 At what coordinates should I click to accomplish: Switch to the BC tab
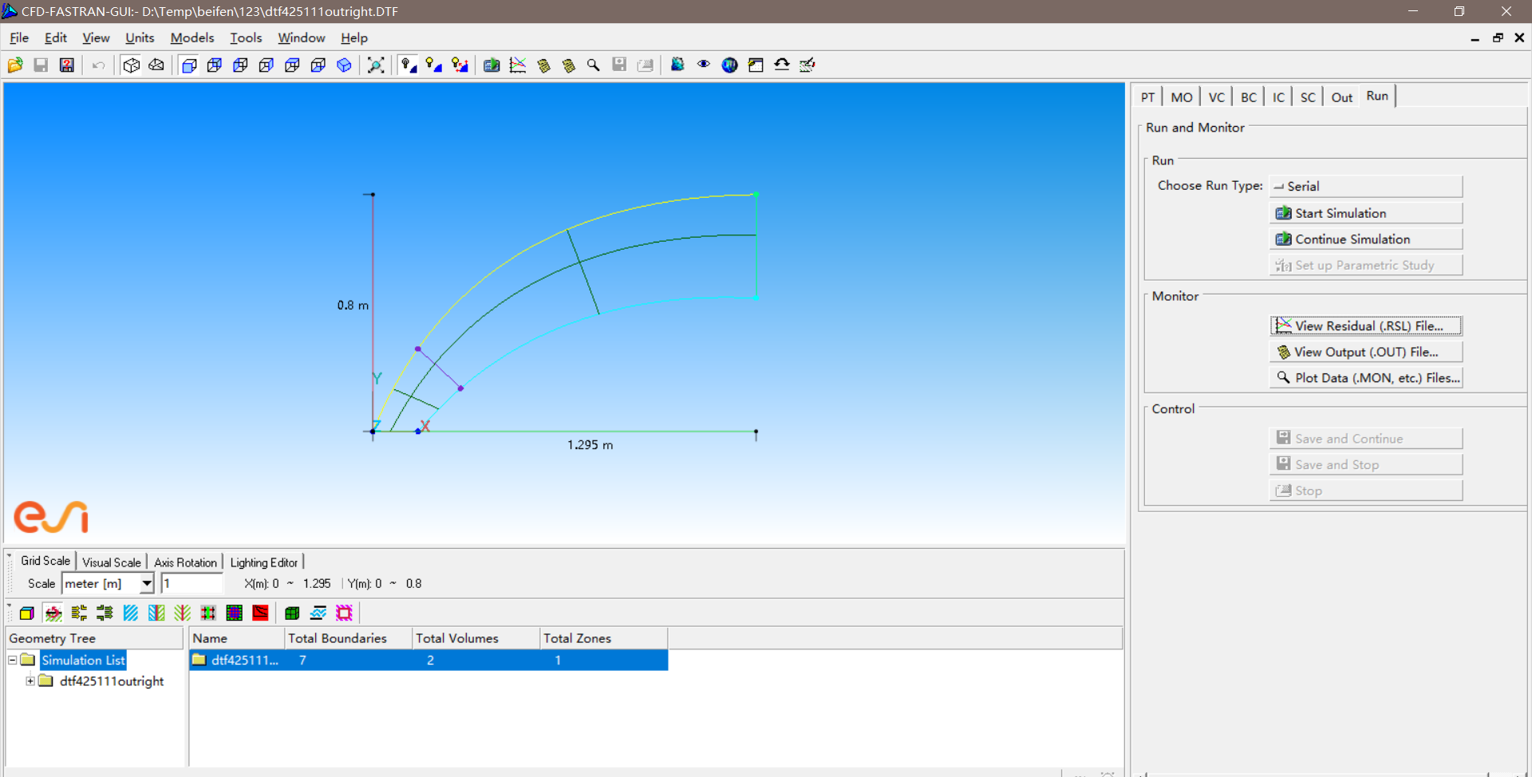pyautogui.click(x=1248, y=97)
